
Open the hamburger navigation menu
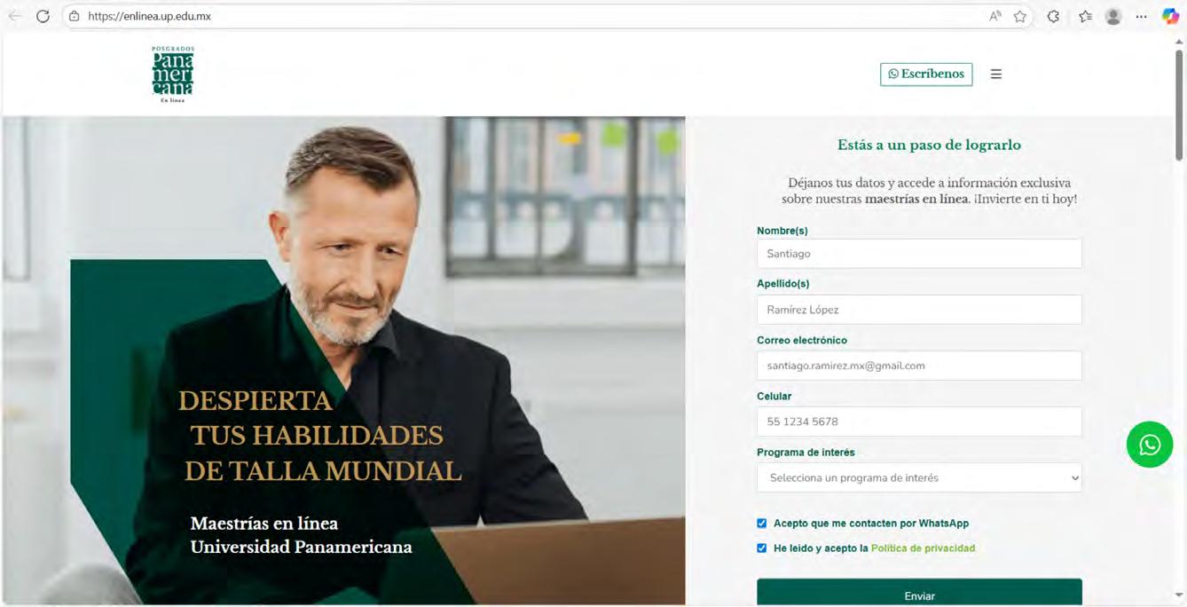[996, 75]
